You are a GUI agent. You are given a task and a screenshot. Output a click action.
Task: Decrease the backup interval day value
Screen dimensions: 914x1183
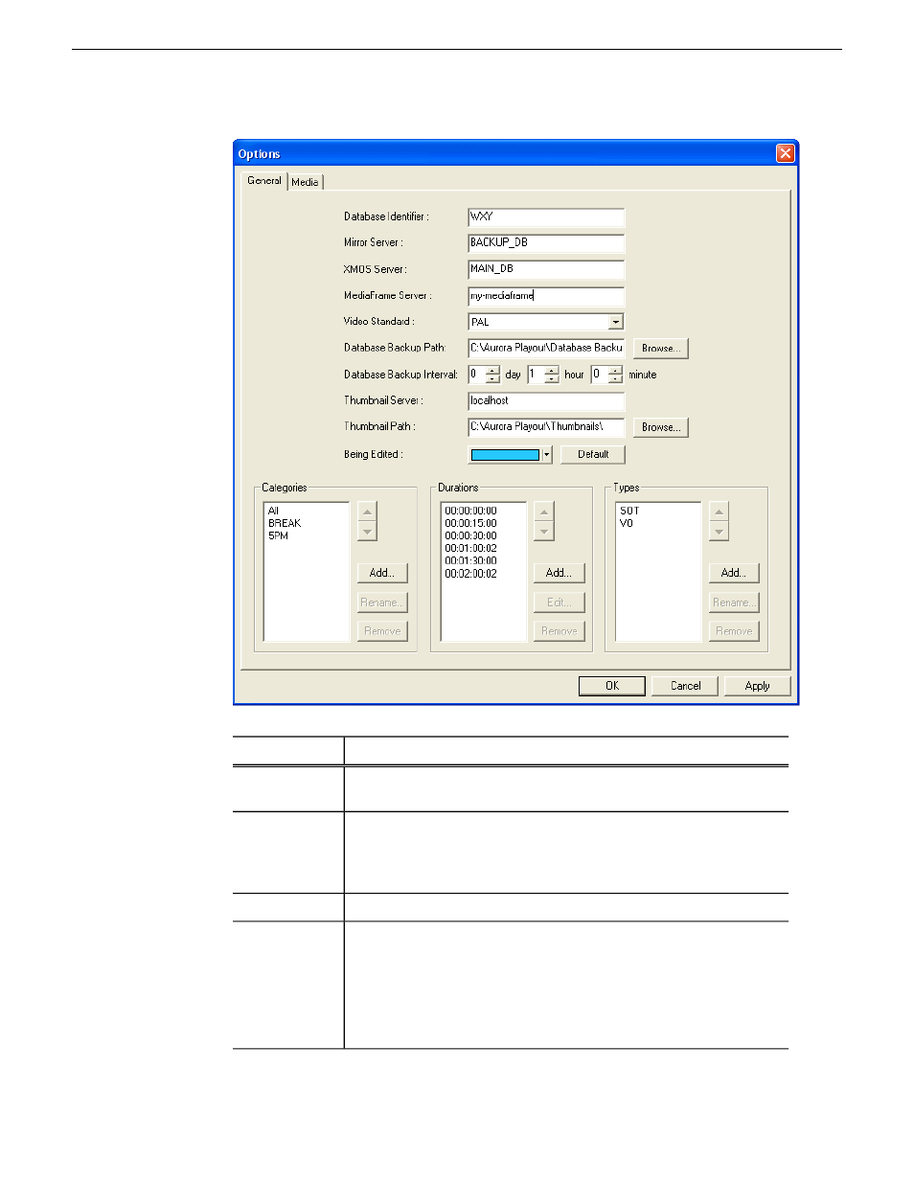[492, 379]
